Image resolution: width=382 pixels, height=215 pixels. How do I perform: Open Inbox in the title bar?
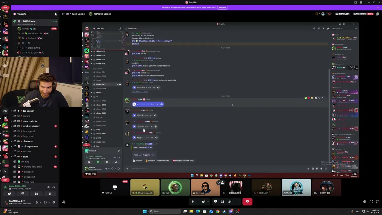pyautogui.click(x=355, y=2)
